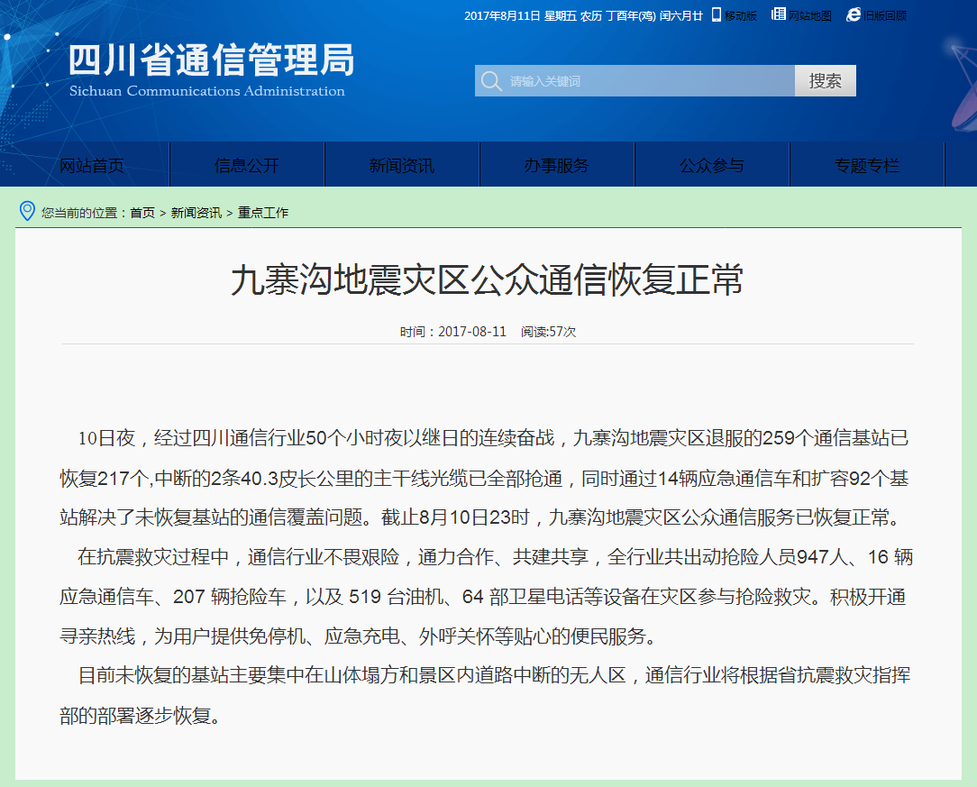Image resolution: width=977 pixels, height=787 pixels.
Task: Click the 搜索 search button
Action: point(825,80)
